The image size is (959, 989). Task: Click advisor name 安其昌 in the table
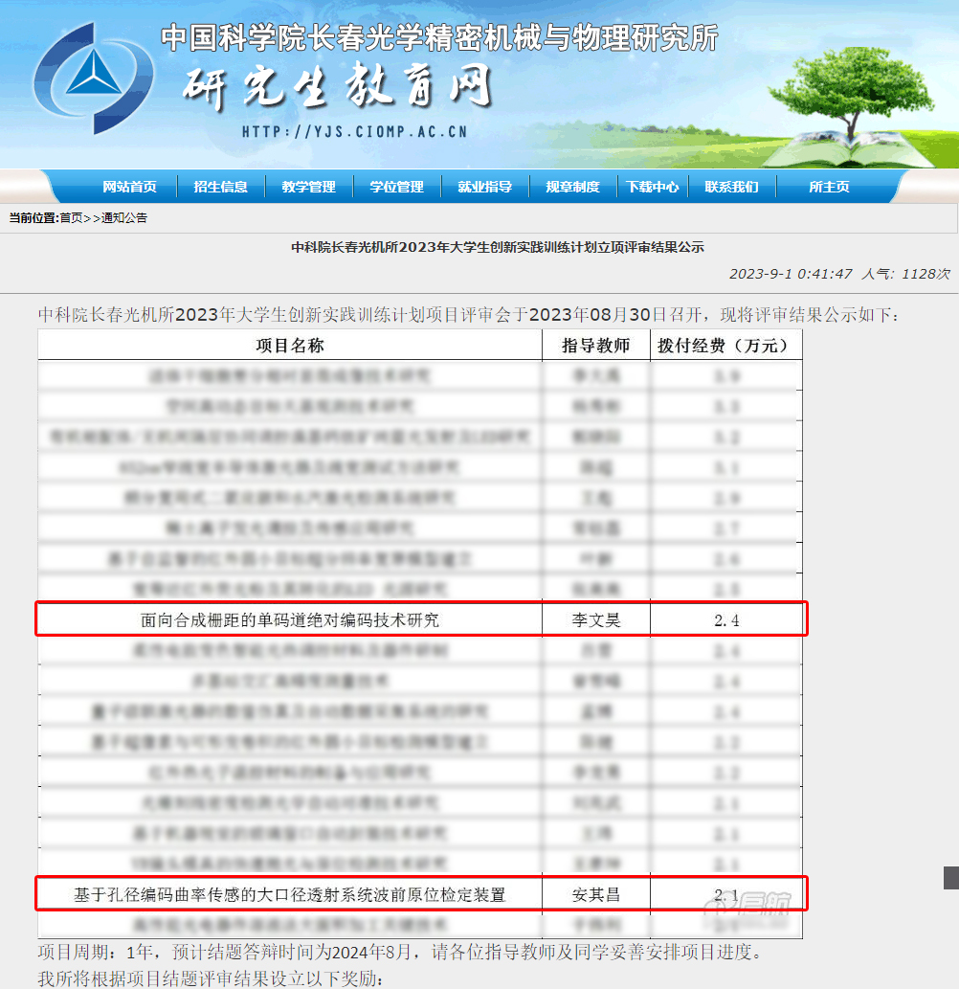coord(596,895)
